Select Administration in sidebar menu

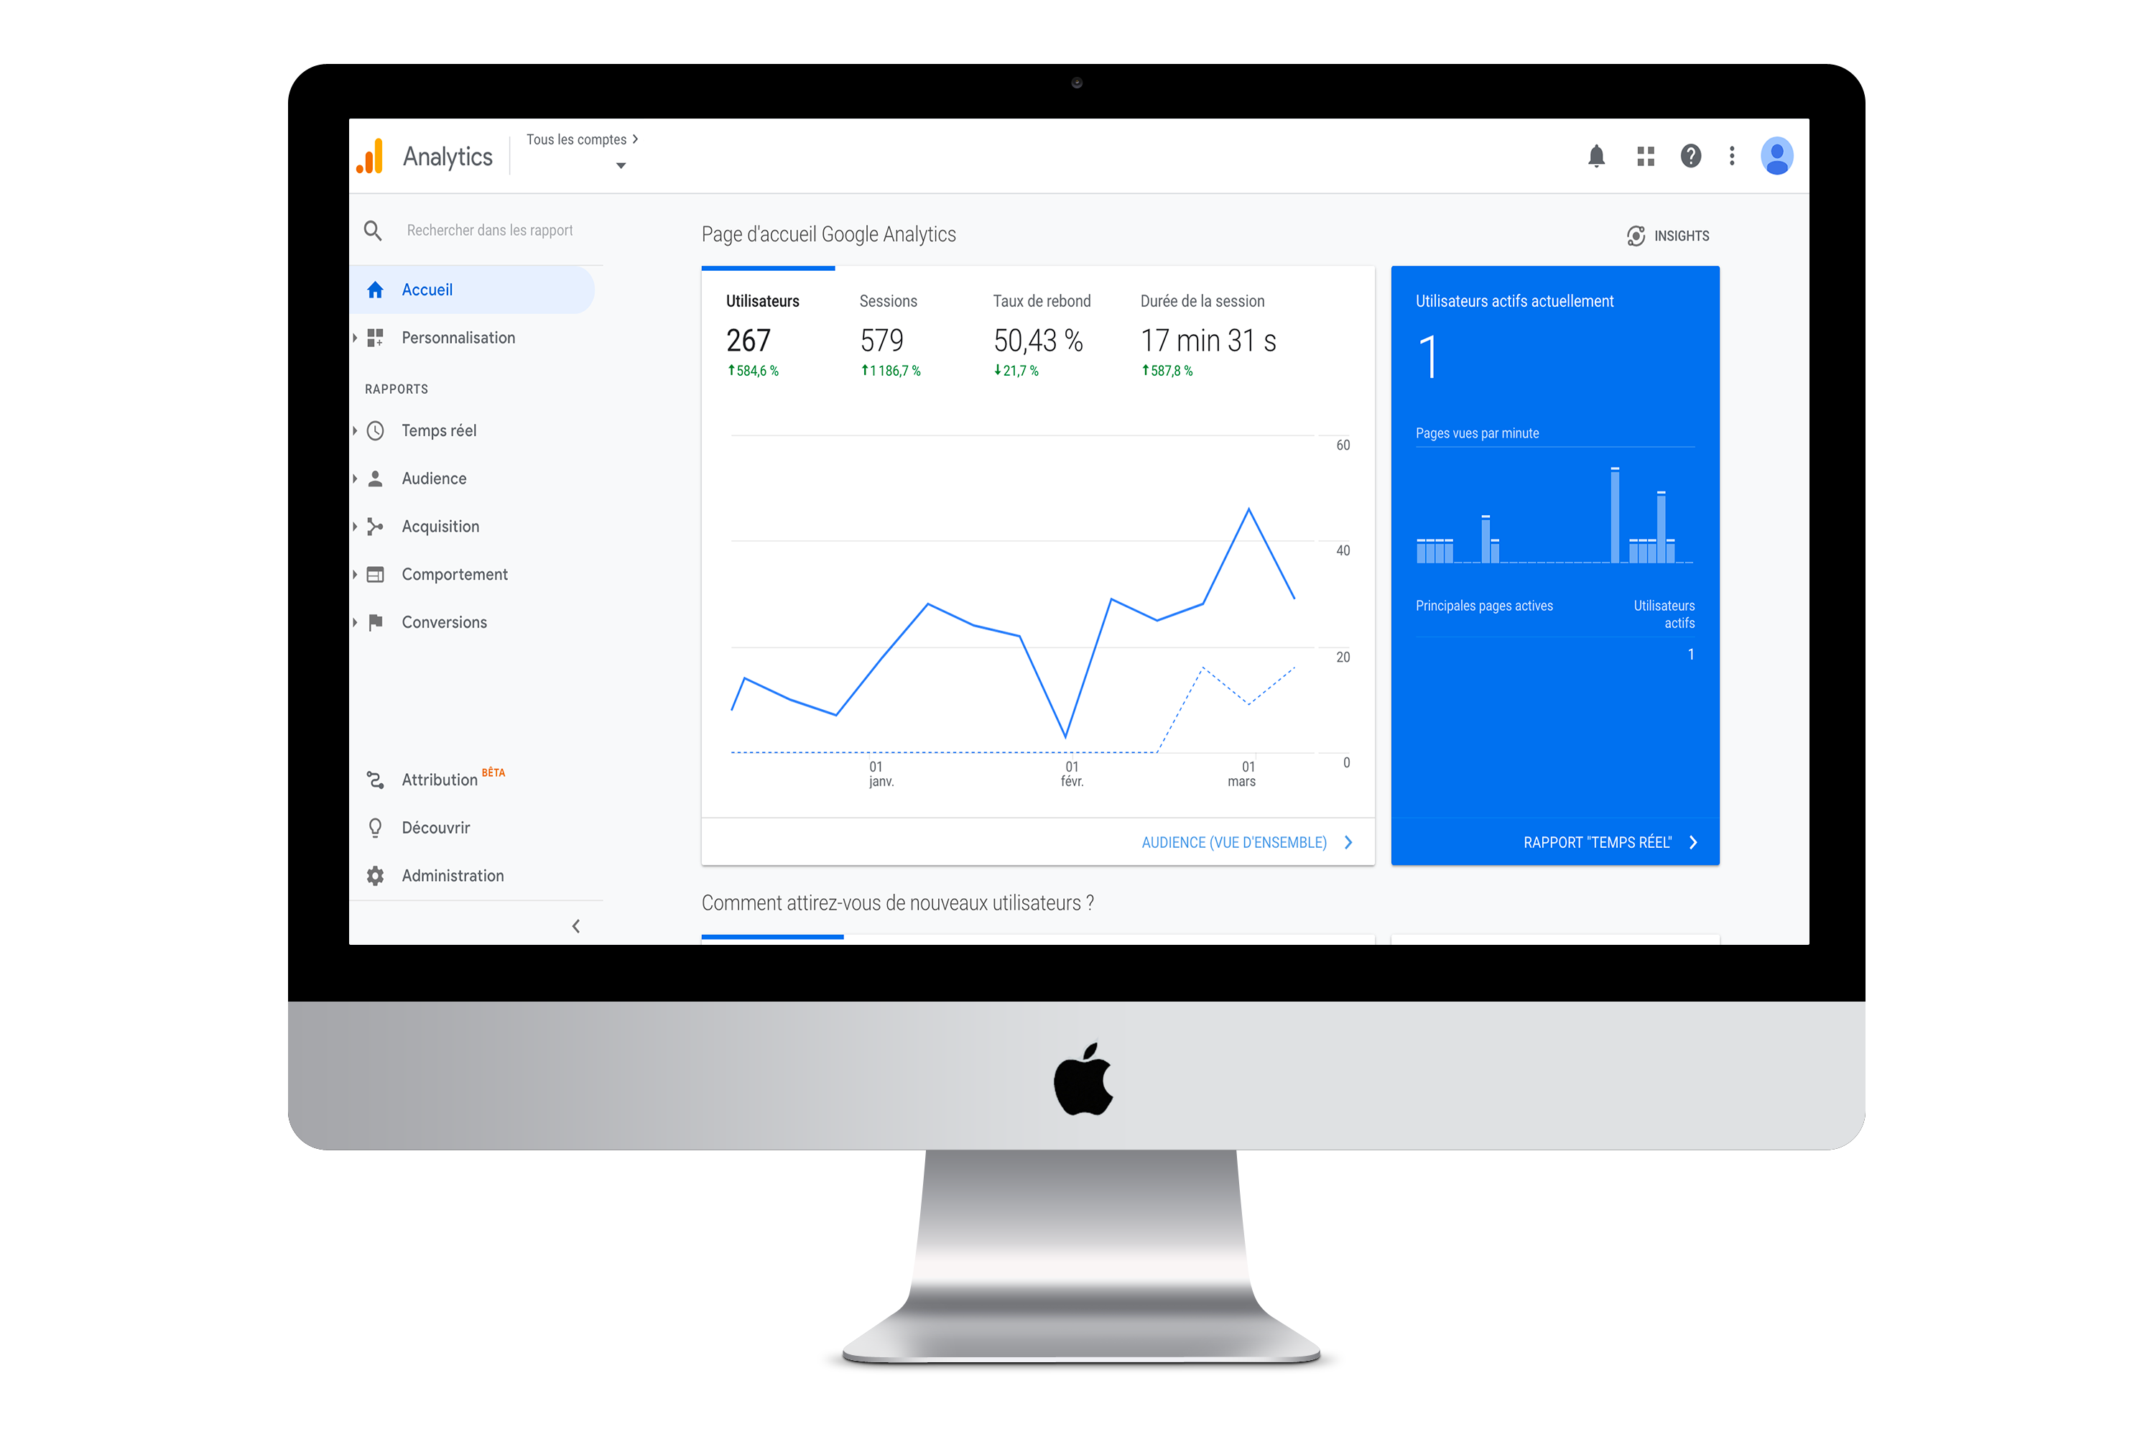pos(452,874)
